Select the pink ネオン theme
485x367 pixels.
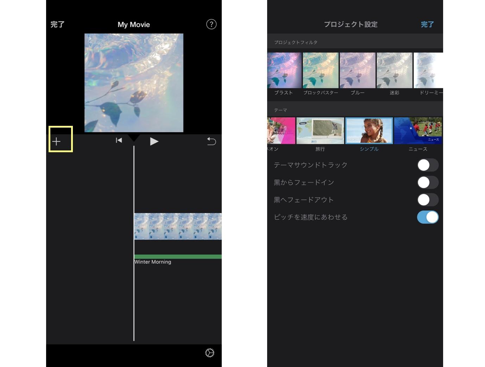click(x=281, y=131)
